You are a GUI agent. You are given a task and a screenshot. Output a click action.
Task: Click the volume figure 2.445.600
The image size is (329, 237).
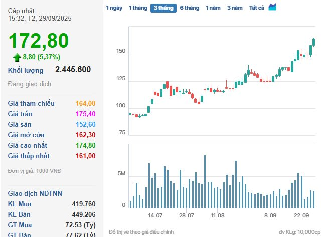click(73, 69)
